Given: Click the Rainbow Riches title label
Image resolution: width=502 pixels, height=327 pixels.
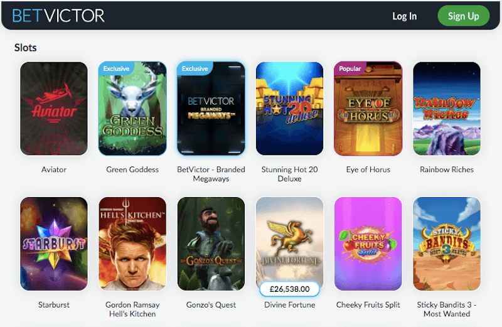Looking at the screenshot, I should tap(447, 169).
